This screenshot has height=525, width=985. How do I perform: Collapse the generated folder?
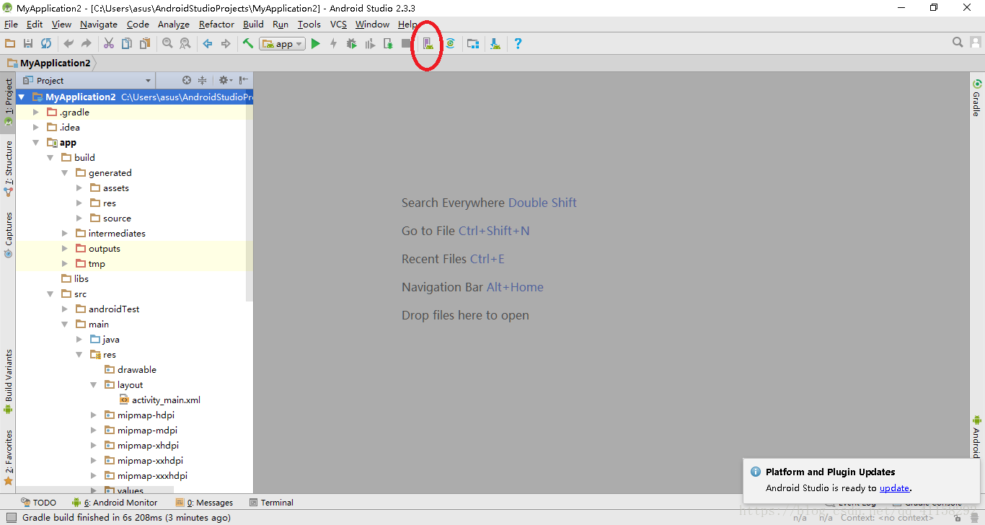[65, 172]
